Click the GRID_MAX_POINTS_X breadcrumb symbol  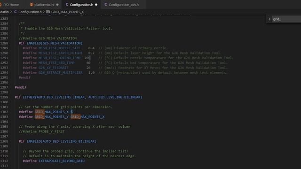[x=67, y=12]
